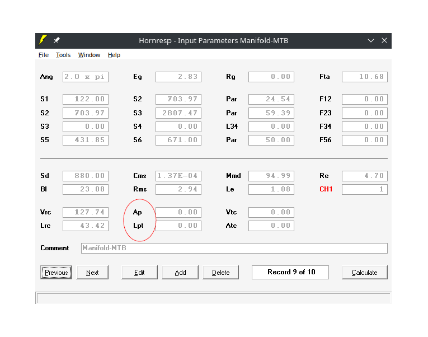The image size is (428, 337).
Task: Click the Comment field with Manifold-MTB
Action: (x=234, y=248)
